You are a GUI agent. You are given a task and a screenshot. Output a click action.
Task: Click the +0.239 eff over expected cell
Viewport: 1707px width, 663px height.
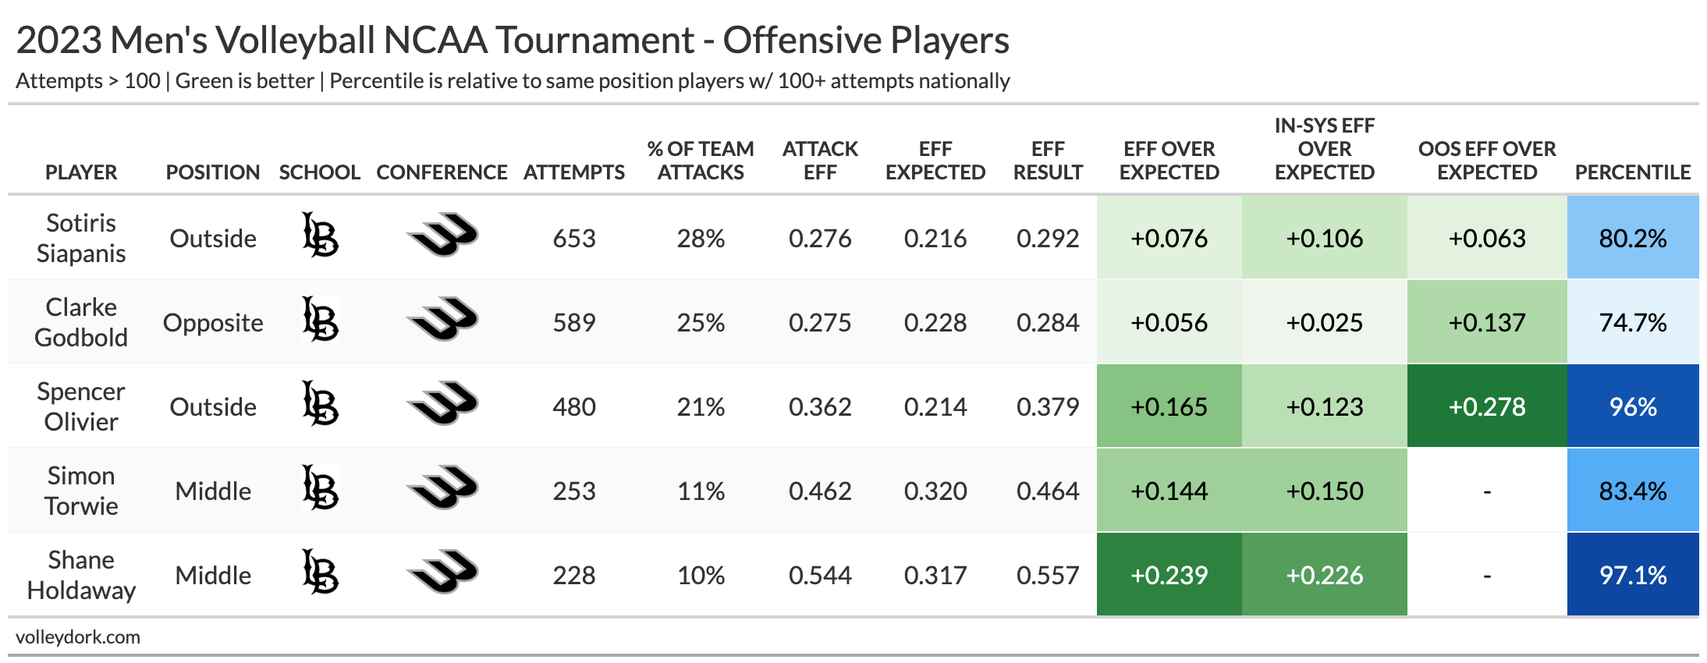pos(1169,575)
